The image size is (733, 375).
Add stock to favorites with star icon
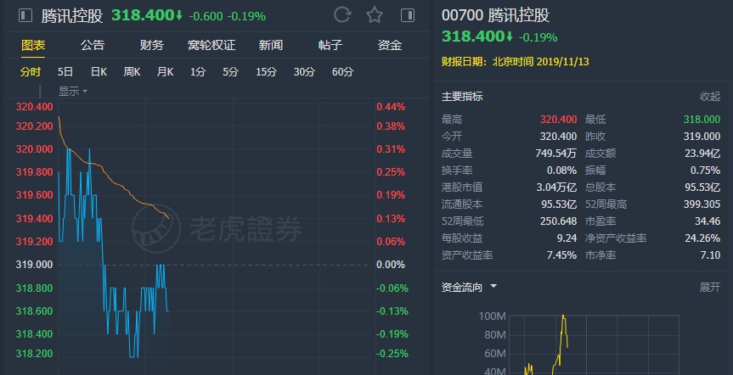(x=375, y=15)
